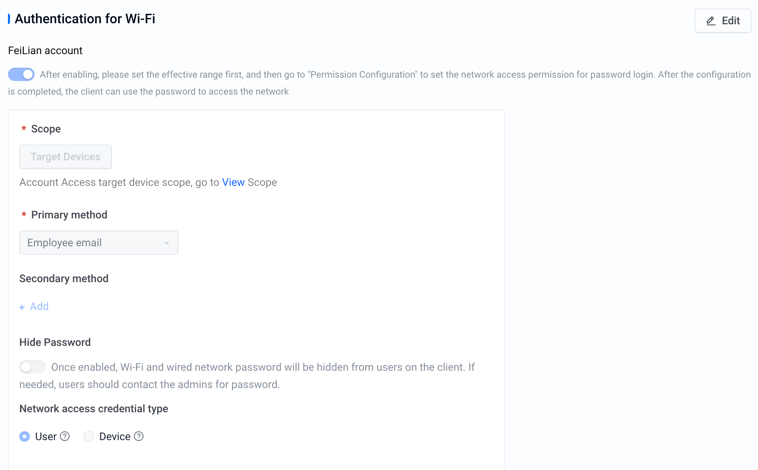
Task: Add a secondary method via Add link
Action: click(x=39, y=306)
